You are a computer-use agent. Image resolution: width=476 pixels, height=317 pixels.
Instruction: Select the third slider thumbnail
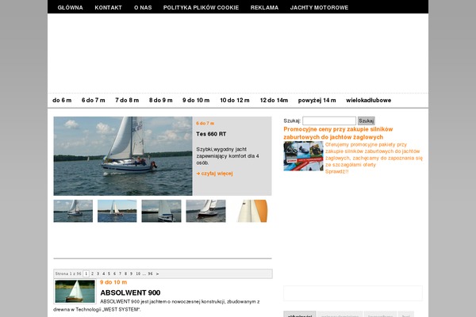pos(161,211)
